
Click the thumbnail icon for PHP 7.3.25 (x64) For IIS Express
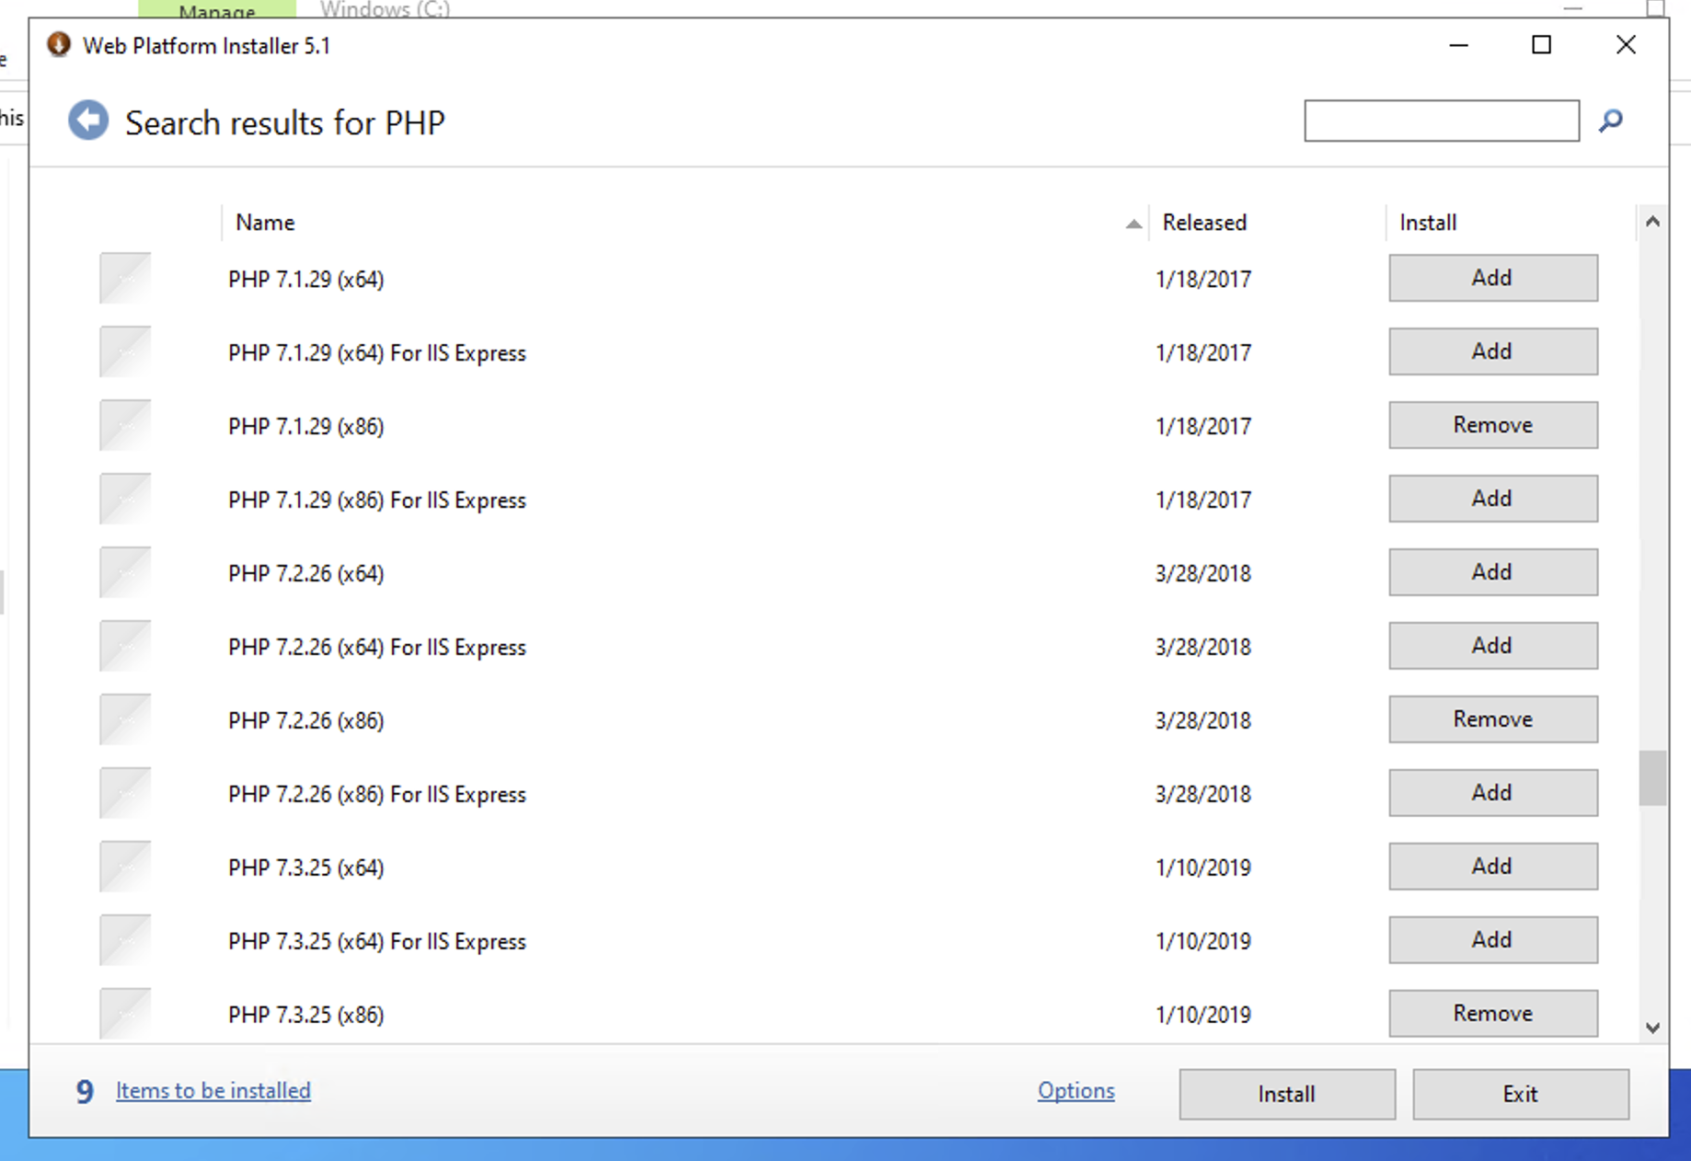coord(125,940)
